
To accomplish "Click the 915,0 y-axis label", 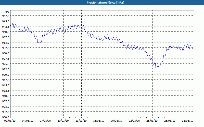I will [6, 85].
